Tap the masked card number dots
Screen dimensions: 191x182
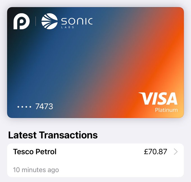click(24, 107)
